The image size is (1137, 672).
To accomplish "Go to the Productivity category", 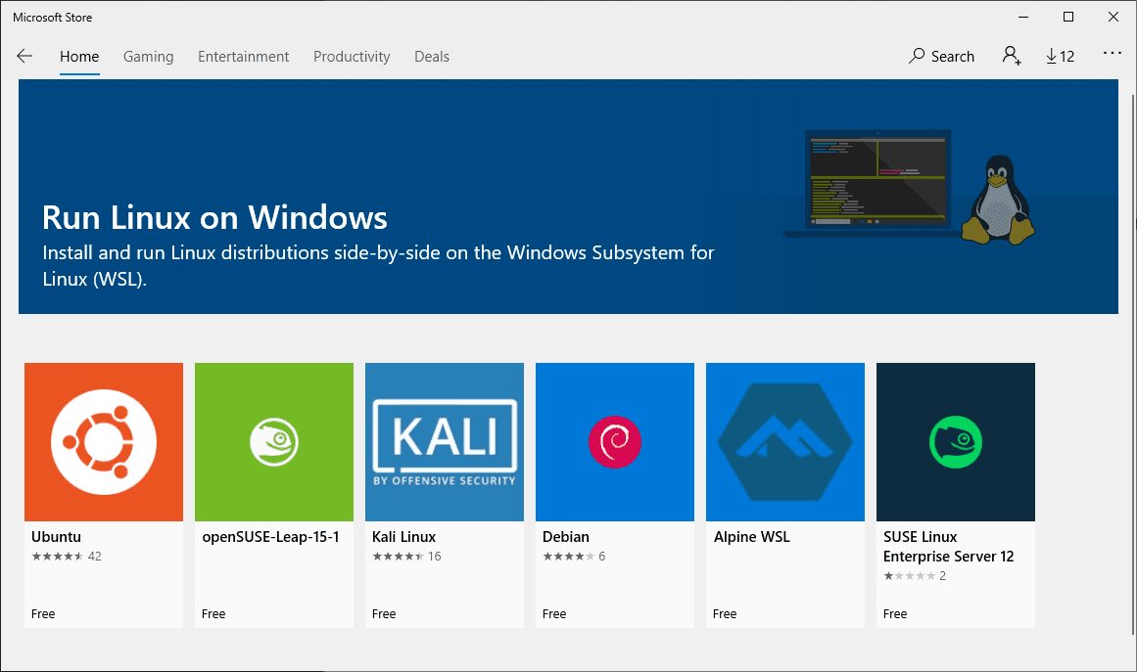I will pyautogui.click(x=352, y=56).
